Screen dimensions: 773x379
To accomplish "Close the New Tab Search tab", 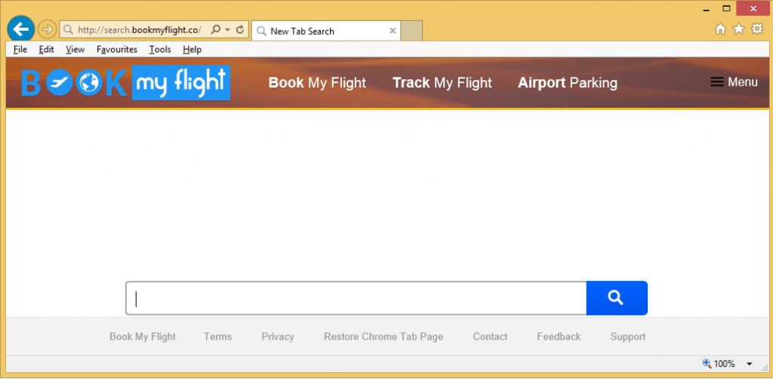I will tap(393, 31).
